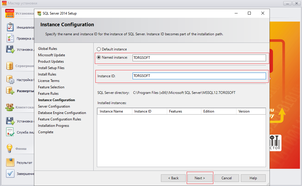The width and height of the screenshot is (302, 186).
Task: Click the checklist verification icon in sidebar
Action: point(10,38)
